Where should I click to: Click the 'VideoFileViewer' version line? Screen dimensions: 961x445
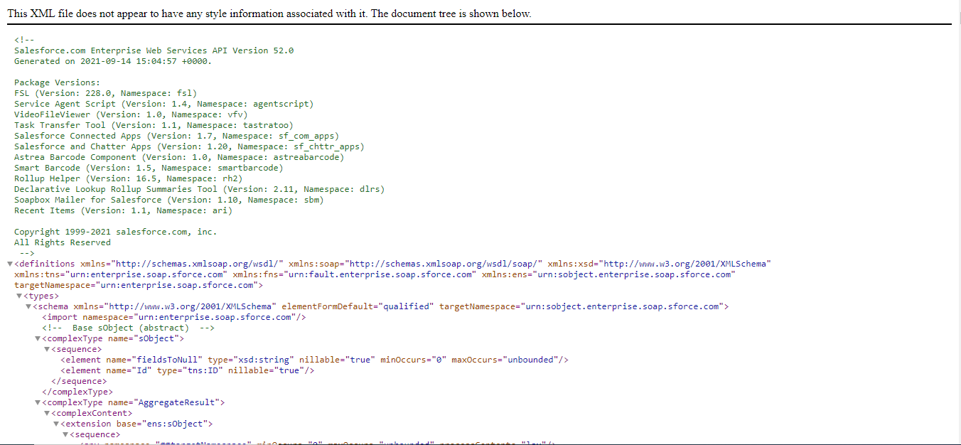130,114
